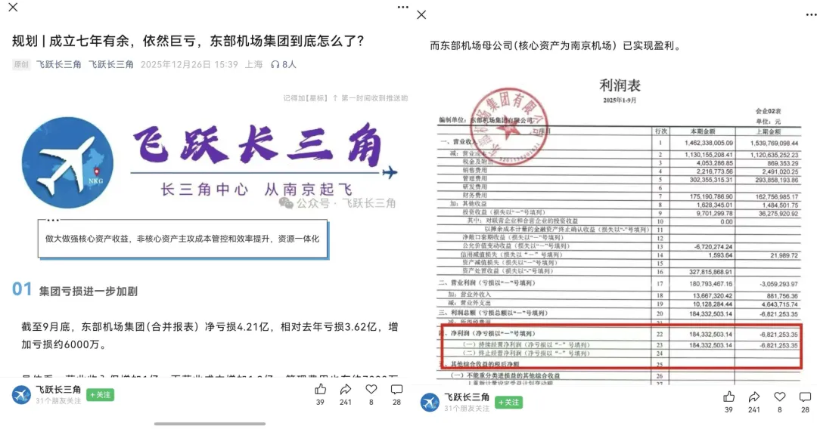Close the left article with the X icon
This screenshot has width=817, height=429.
[x=13, y=8]
